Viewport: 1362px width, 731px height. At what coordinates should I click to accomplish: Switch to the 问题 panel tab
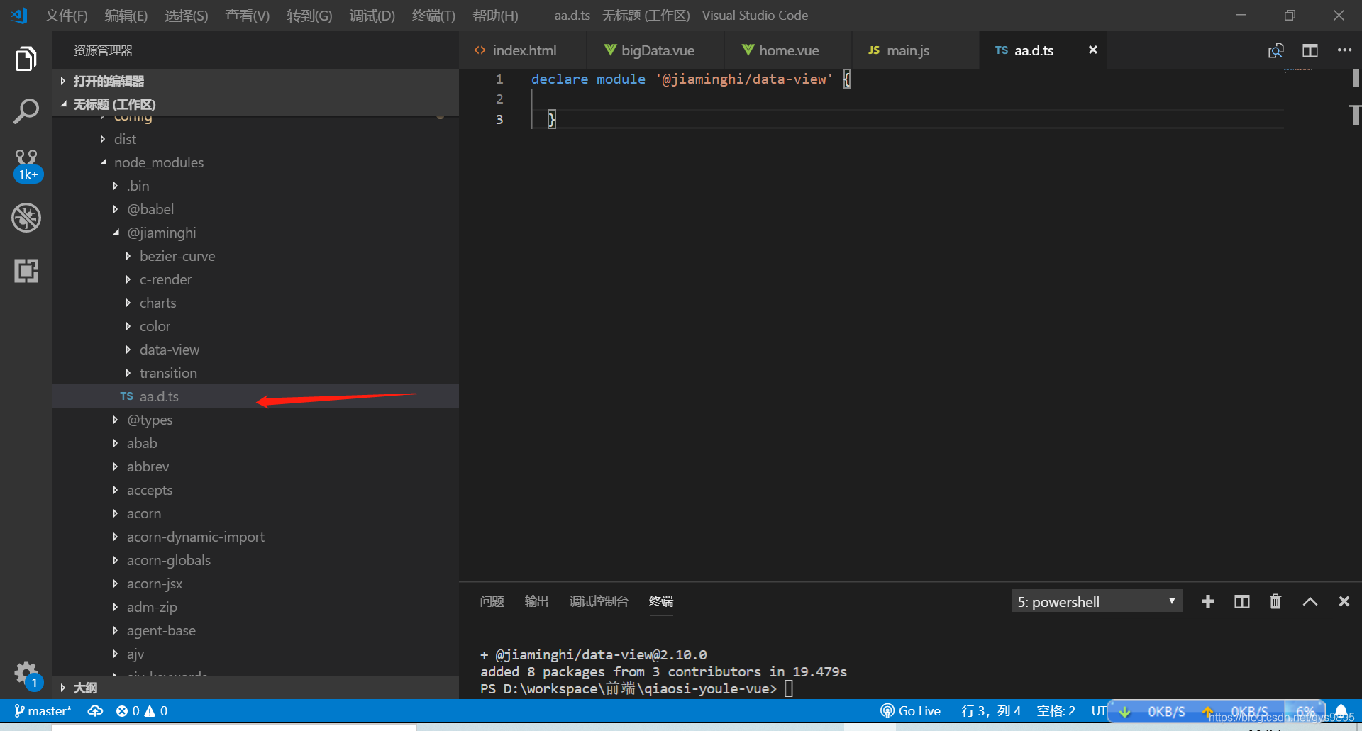point(492,601)
